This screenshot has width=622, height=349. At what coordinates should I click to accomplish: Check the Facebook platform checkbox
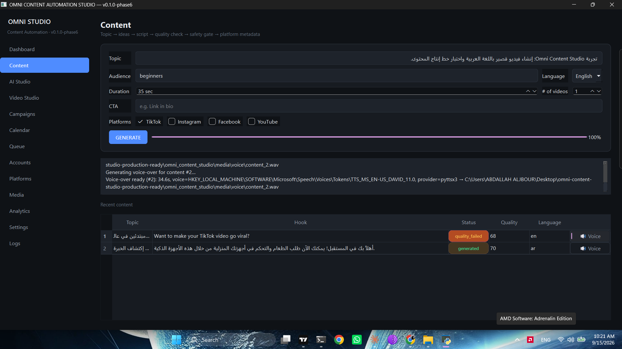pyautogui.click(x=212, y=122)
